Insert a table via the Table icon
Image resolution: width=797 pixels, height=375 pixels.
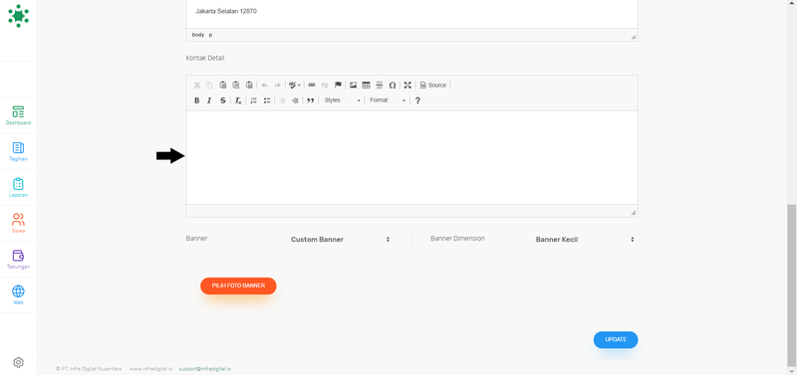(x=366, y=86)
